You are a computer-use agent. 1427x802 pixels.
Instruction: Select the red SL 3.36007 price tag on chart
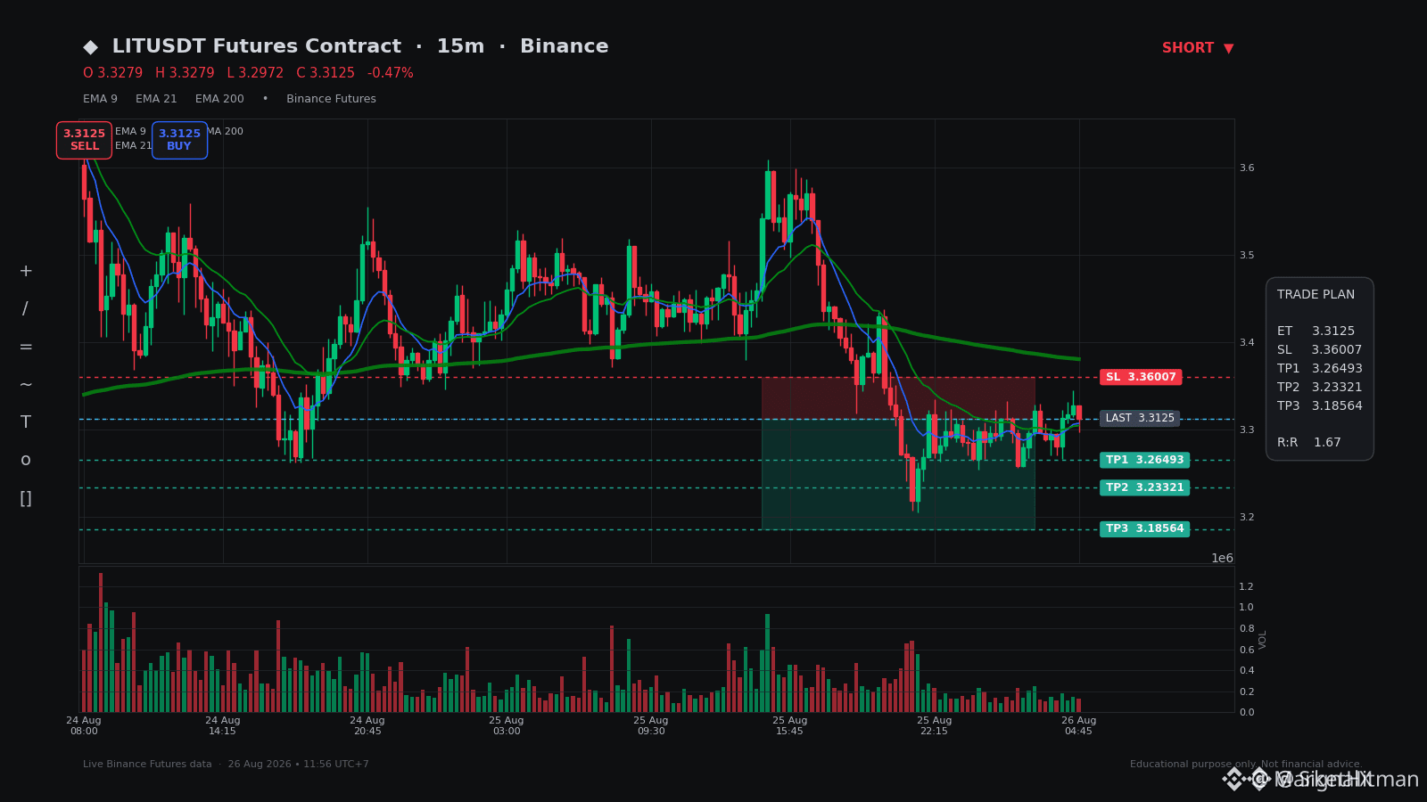[1141, 377]
